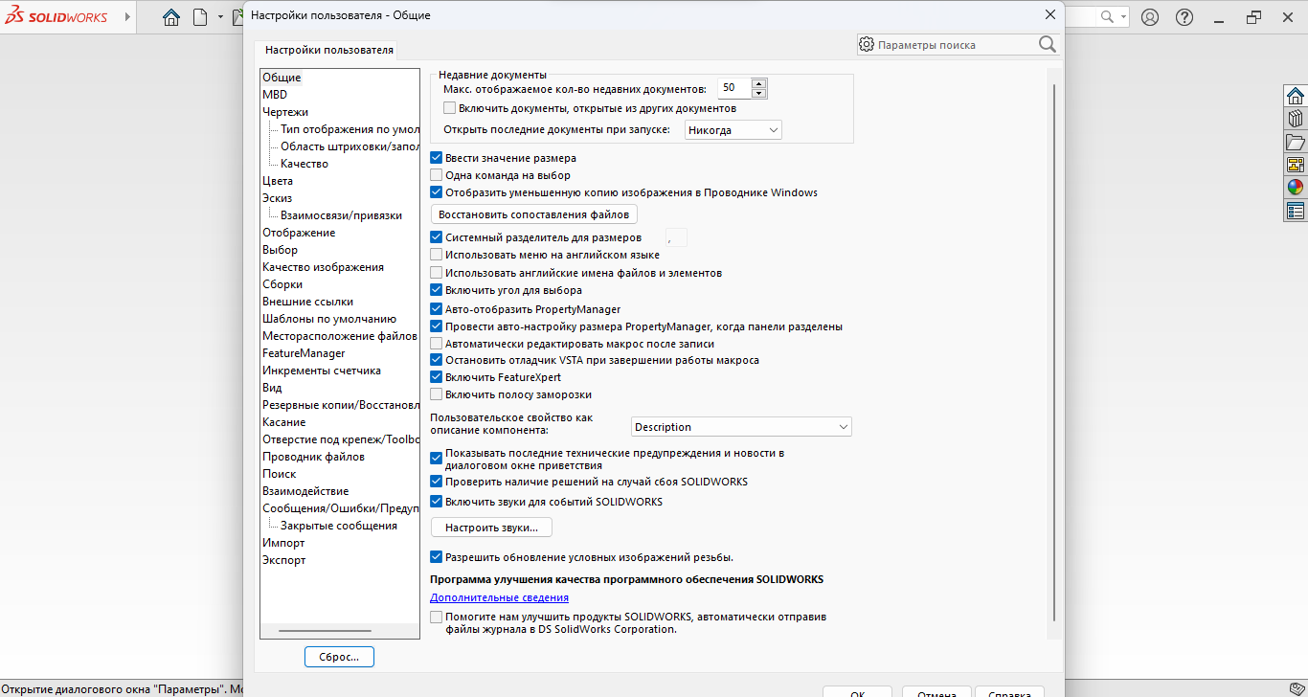Toggle 'Проверить наличие решений' crash checkbox
This screenshot has height=697, width=1308.
(x=437, y=482)
